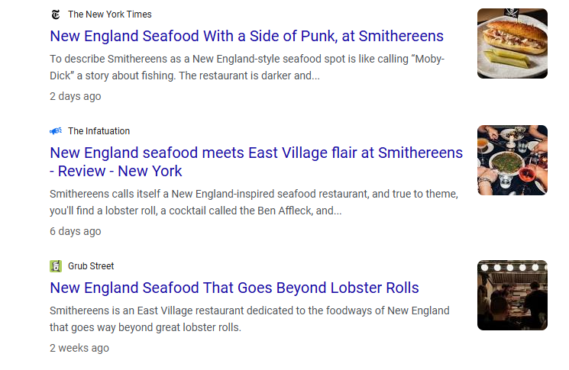Click '- Review - New York' headline line
The height and width of the screenshot is (370, 569).
[x=116, y=171]
